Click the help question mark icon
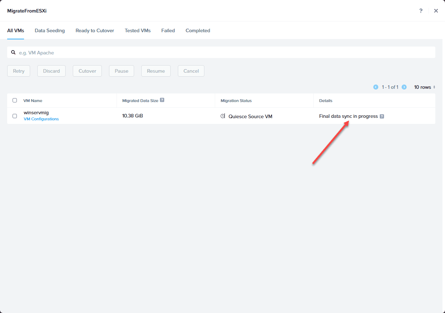Image resolution: width=445 pixels, height=313 pixels. [421, 11]
